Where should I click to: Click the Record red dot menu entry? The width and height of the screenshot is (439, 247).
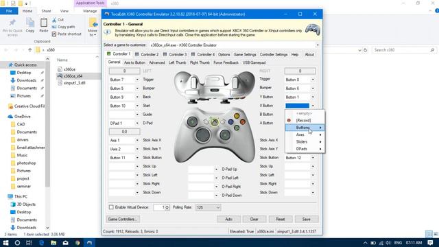coord(289,121)
